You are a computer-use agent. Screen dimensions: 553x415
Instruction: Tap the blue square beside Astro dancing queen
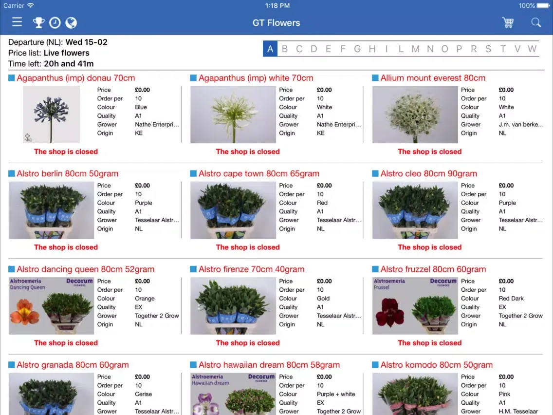point(12,269)
